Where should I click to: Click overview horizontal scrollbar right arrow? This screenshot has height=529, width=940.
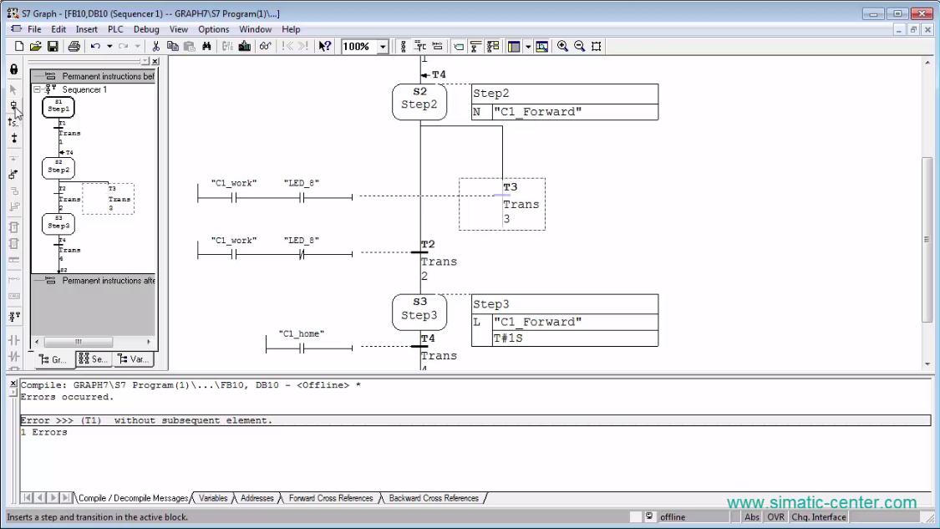[149, 342]
